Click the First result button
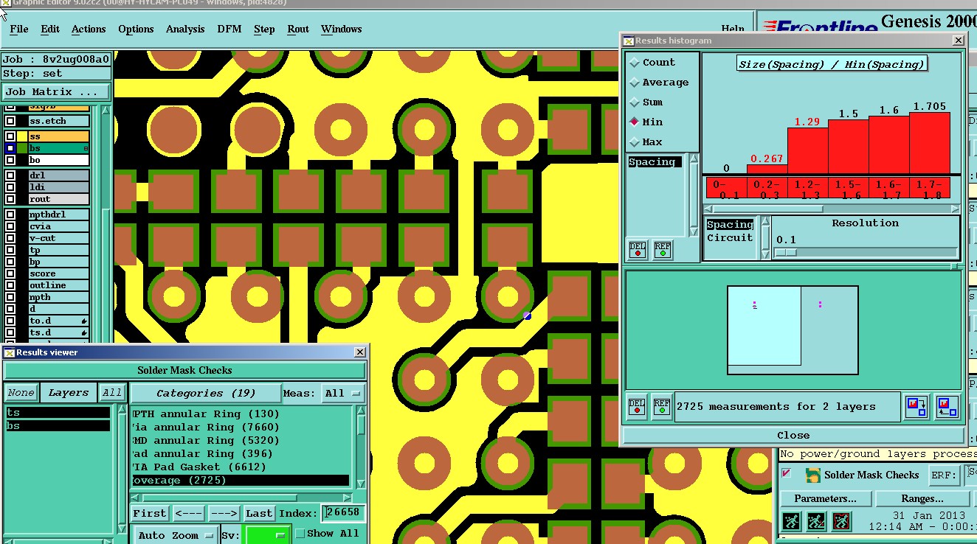 [x=150, y=513]
